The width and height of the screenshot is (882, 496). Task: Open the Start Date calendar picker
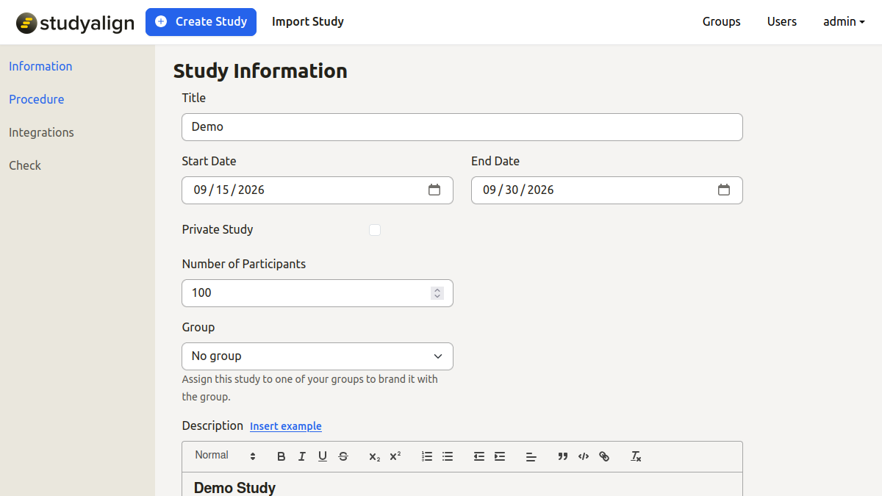[x=434, y=190]
